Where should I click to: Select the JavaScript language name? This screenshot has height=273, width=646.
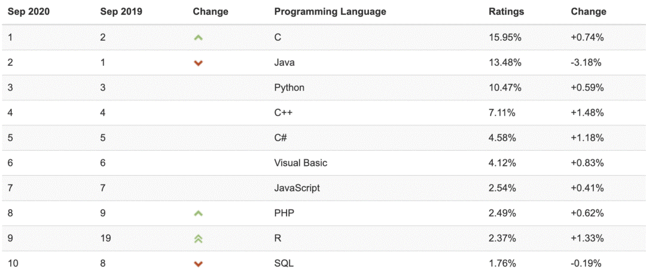click(297, 188)
